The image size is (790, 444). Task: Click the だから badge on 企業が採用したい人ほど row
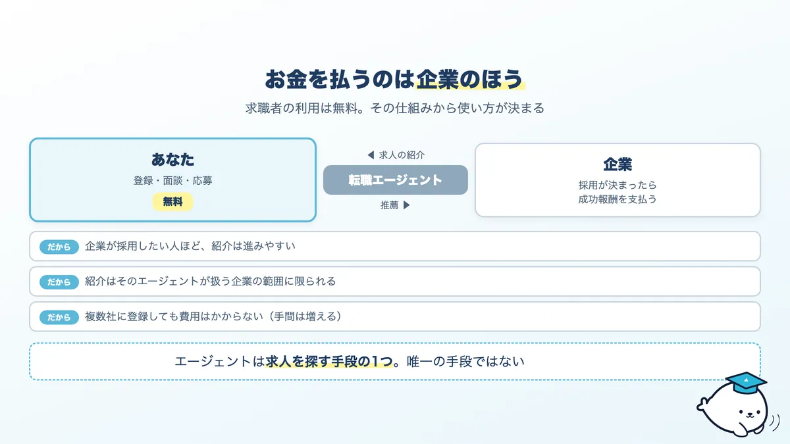59,247
